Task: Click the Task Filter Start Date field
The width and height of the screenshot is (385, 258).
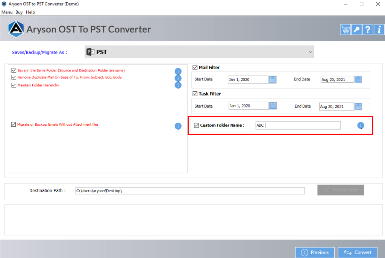Action: pyautogui.click(x=249, y=106)
